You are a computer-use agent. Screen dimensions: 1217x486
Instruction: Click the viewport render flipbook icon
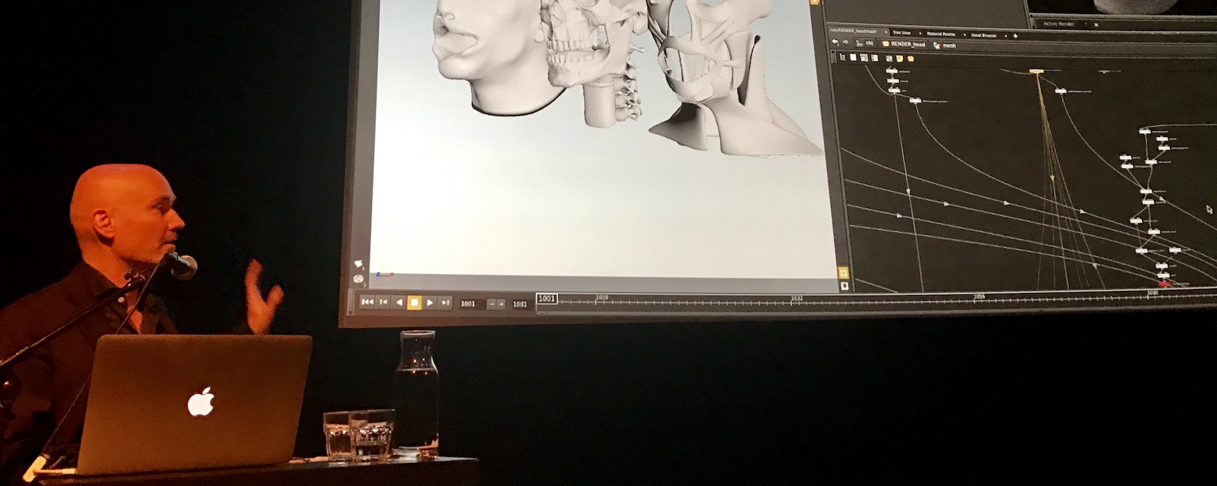358,278
